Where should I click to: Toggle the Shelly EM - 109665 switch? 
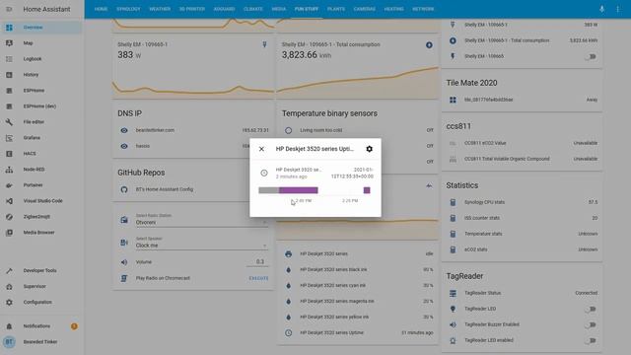click(x=591, y=56)
